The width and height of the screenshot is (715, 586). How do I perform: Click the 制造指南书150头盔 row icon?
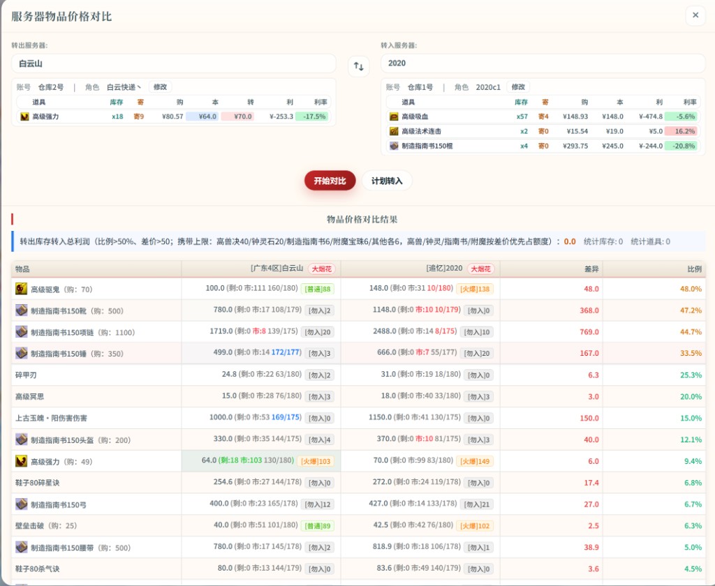point(22,439)
